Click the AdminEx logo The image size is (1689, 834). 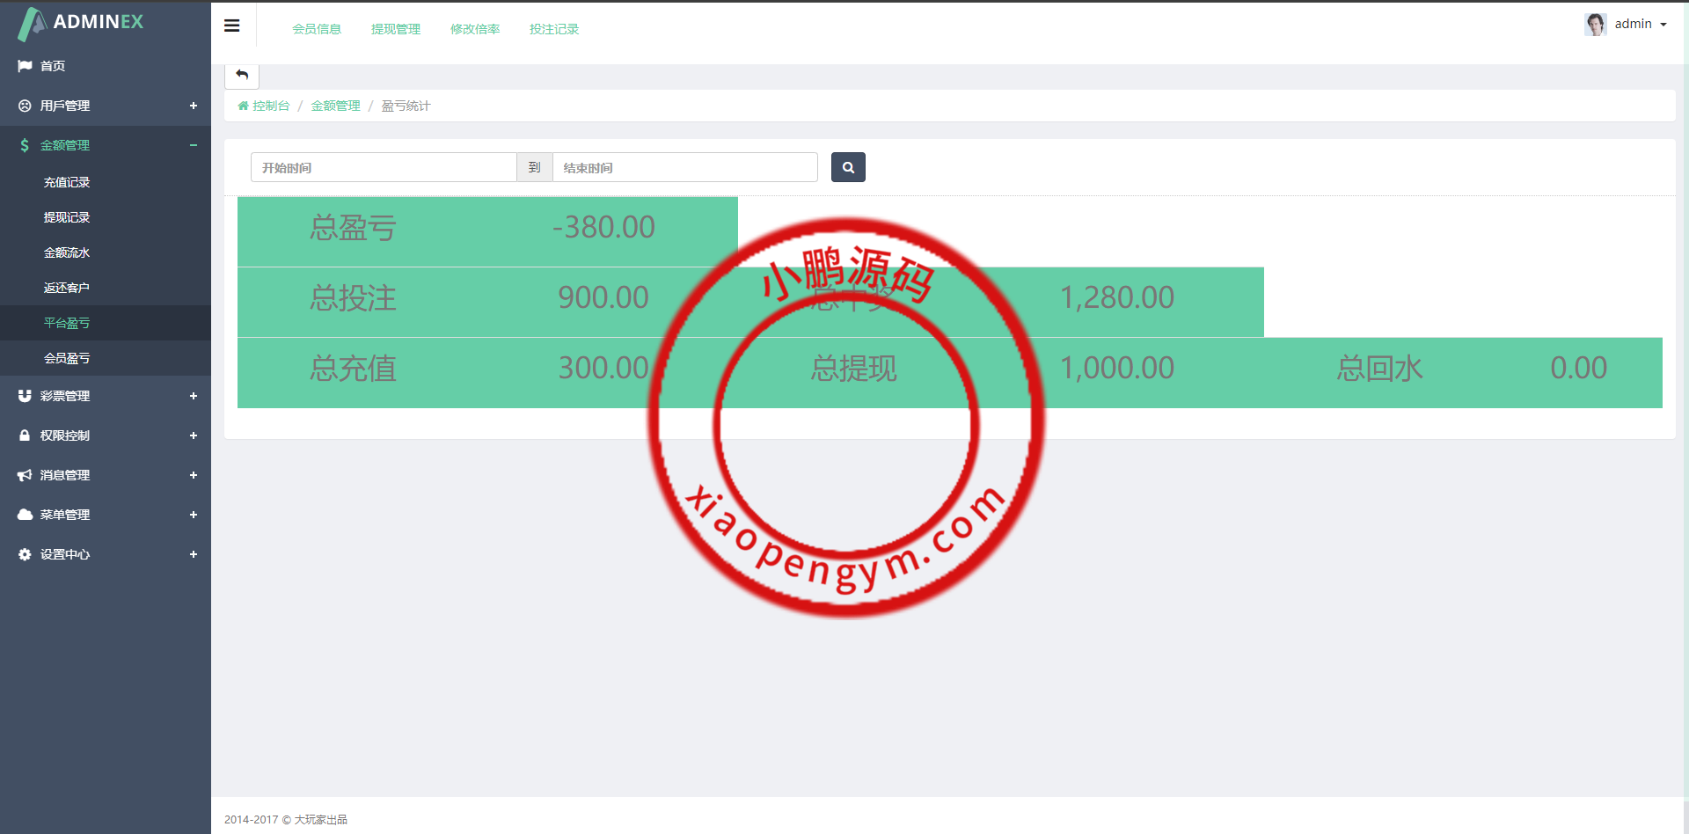click(x=81, y=23)
